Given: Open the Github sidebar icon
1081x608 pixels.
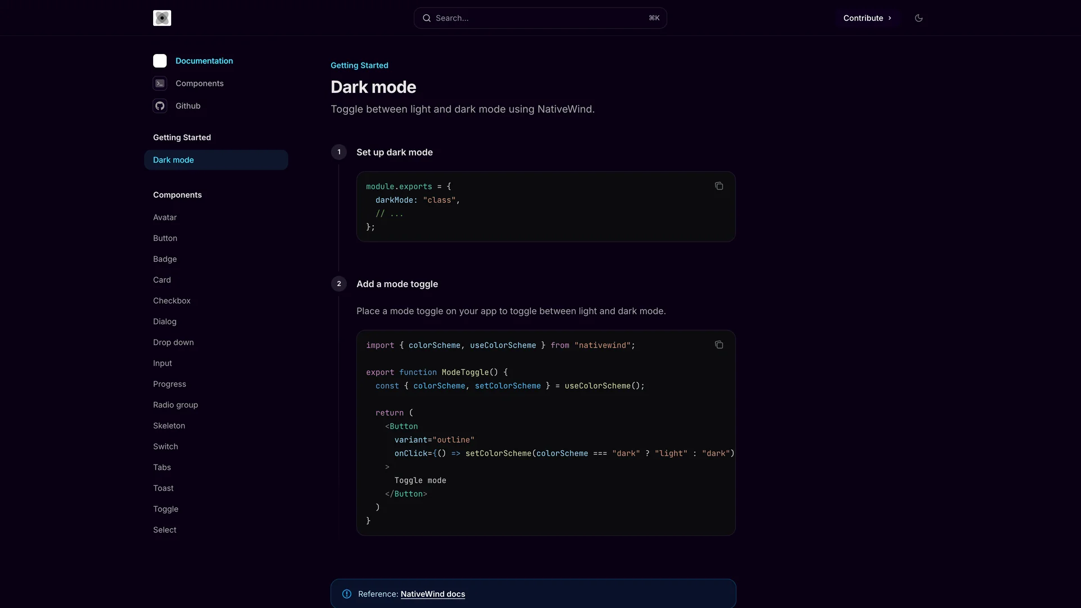Looking at the screenshot, I should point(160,106).
